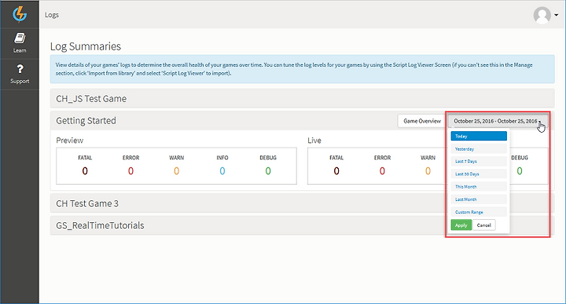Click the blue info description box
This screenshot has width=566, height=304.
pos(302,69)
